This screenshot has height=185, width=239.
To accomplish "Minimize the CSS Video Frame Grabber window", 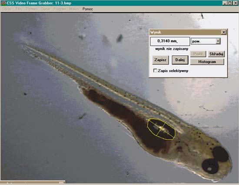I will (225, 3).
